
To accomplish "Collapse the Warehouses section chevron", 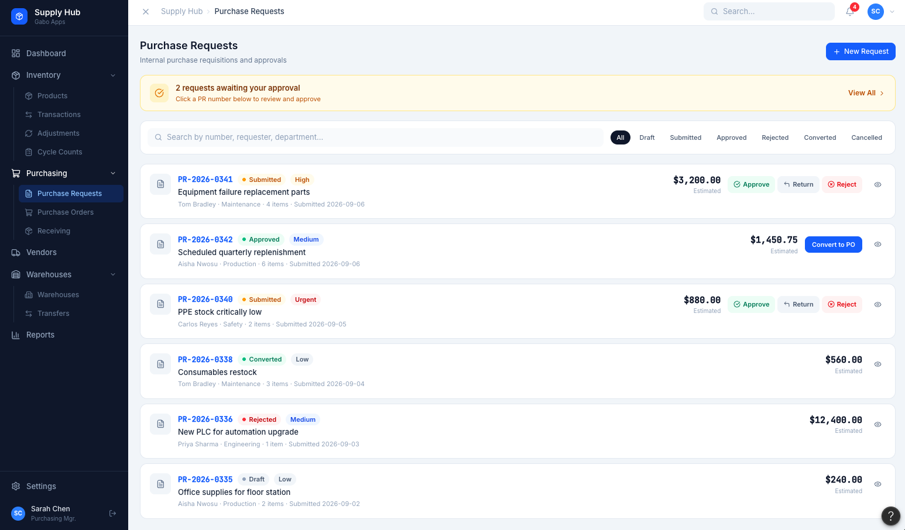I will (x=113, y=274).
